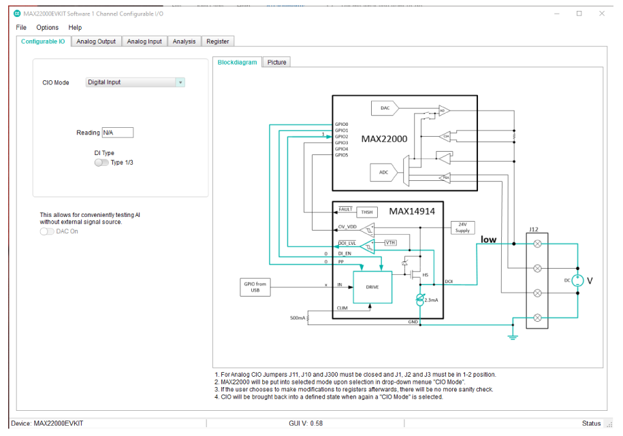
Task: Minimize the MAX22000EVKIT window
Action: click(557, 14)
